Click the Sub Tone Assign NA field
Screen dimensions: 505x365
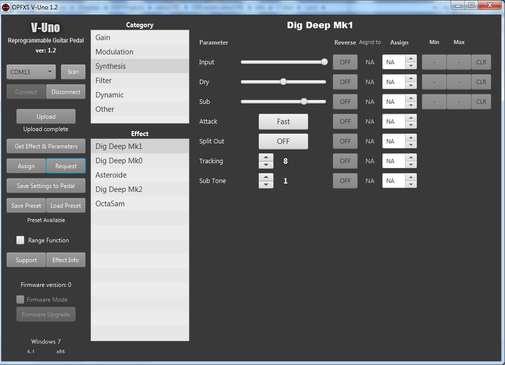[x=394, y=181]
